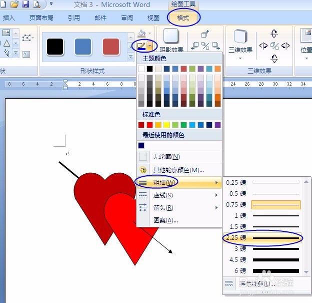Open the 视图 ribbon tab
This screenshot has height=303, width=312.
(153, 18)
